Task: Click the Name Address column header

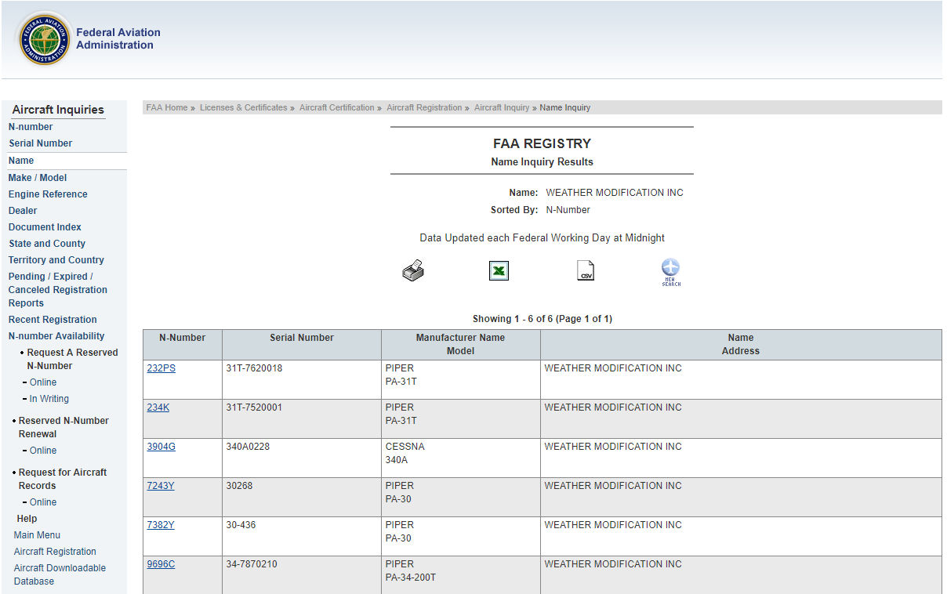Action: tap(741, 345)
